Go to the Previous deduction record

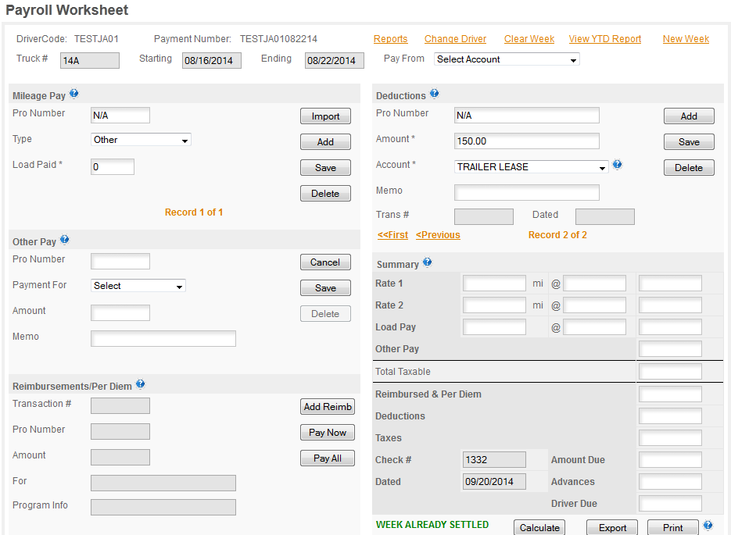(438, 235)
